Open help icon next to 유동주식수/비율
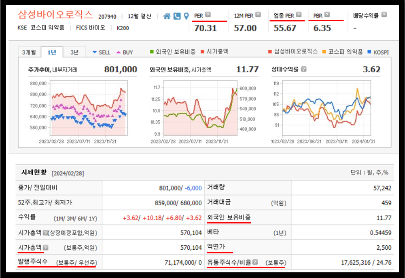The width and height of the screenshot is (405, 278). [x=255, y=262]
